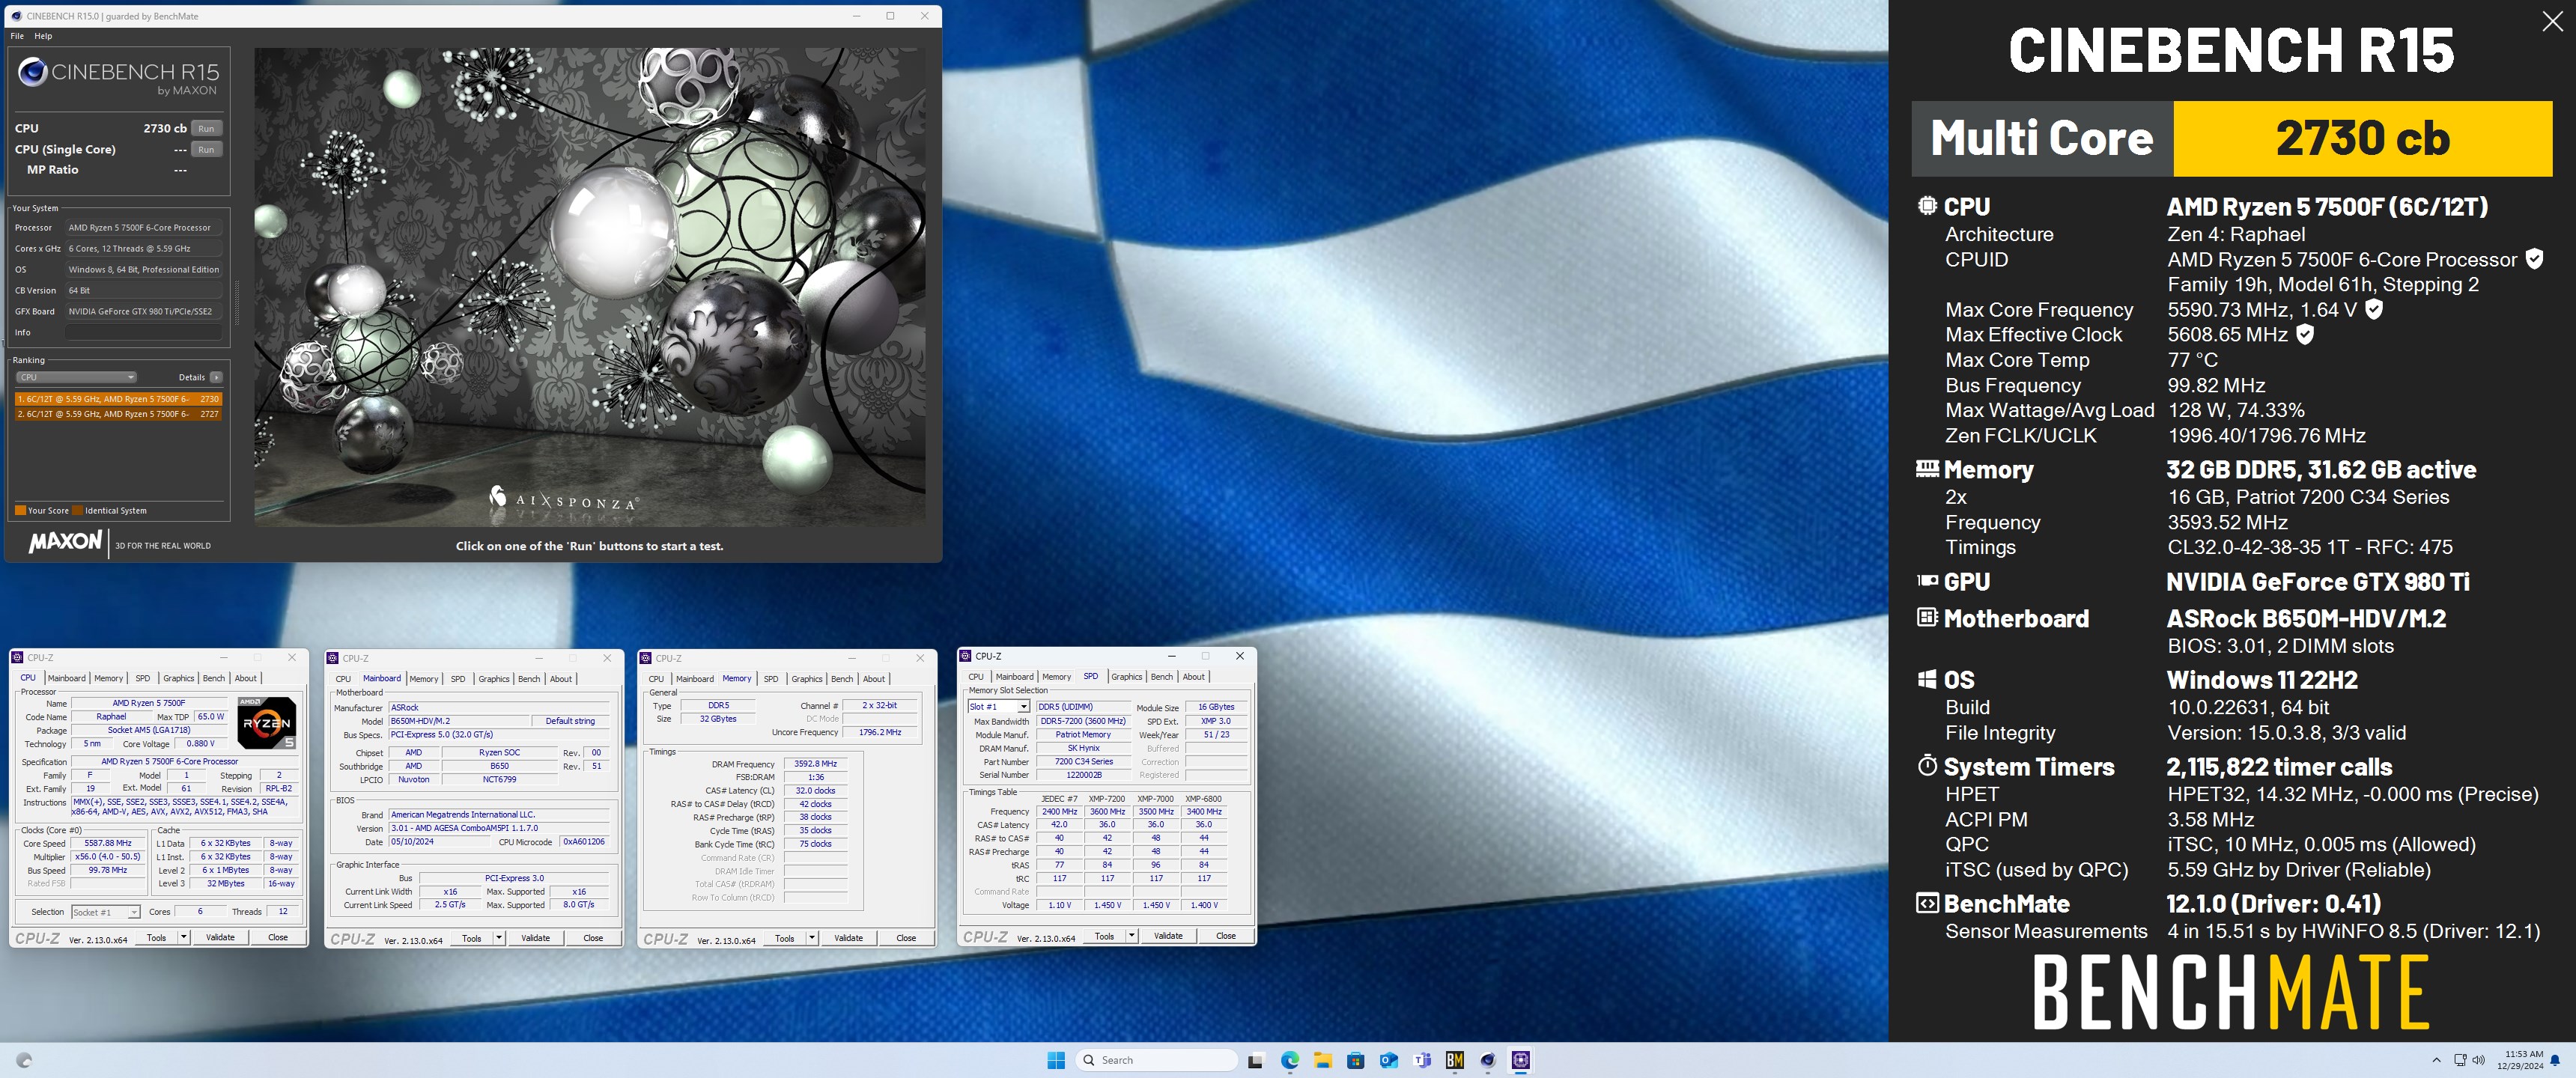Click Validate in the CPU-Z Mainboard window
Viewport: 2576px width, 1078px height.
(x=536, y=938)
